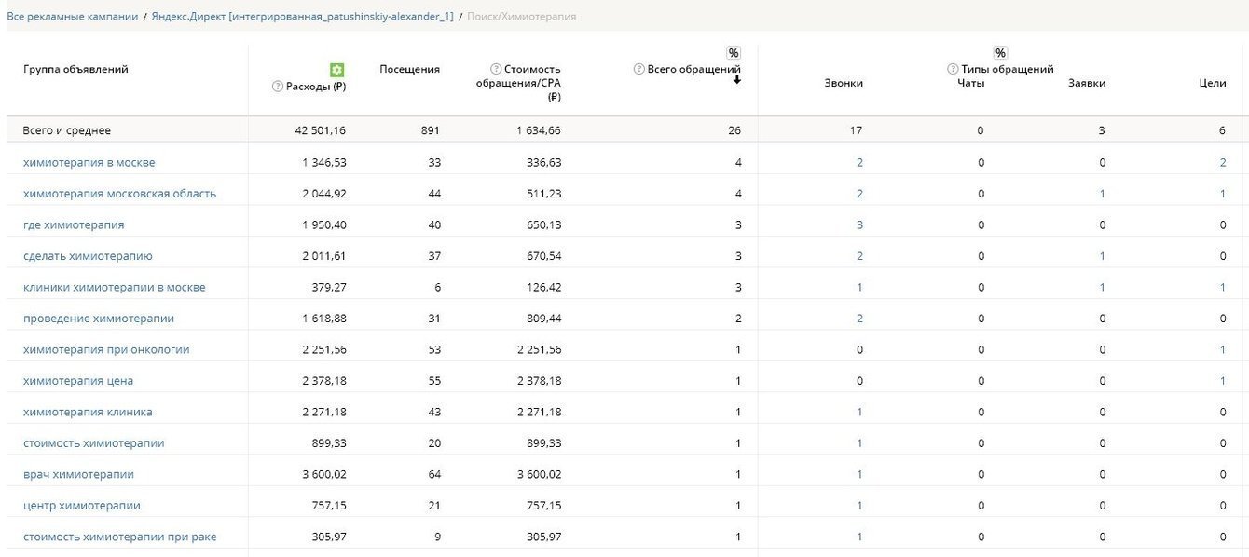The height and width of the screenshot is (557, 1249).
Task: Open the Цели count for химиотерапия цена
Action: click(1222, 380)
